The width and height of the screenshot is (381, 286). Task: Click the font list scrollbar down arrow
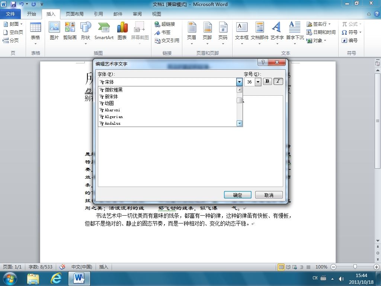pos(239,123)
